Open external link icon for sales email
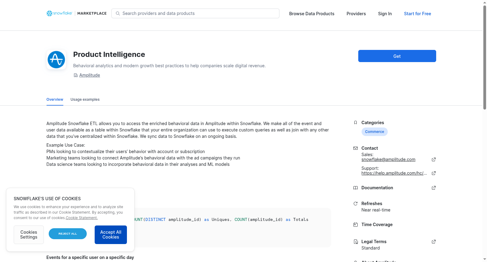This screenshot has height=262, width=487. pos(434,159)
